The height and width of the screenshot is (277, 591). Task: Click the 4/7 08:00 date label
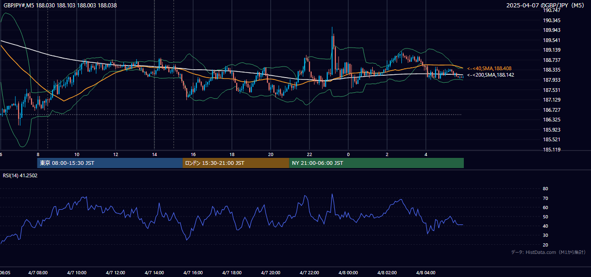[38, 273]
